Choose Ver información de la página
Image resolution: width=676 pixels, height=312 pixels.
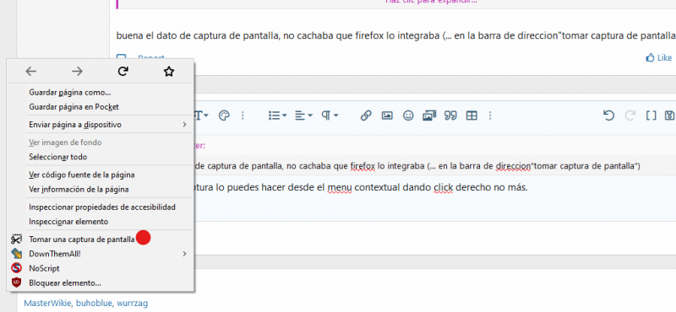pyautogui.click(x=79, y=190)
